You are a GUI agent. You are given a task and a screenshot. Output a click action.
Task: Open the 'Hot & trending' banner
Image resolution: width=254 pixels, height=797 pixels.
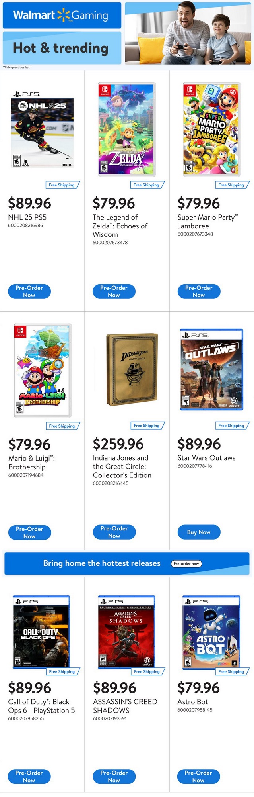click(62, 48)
